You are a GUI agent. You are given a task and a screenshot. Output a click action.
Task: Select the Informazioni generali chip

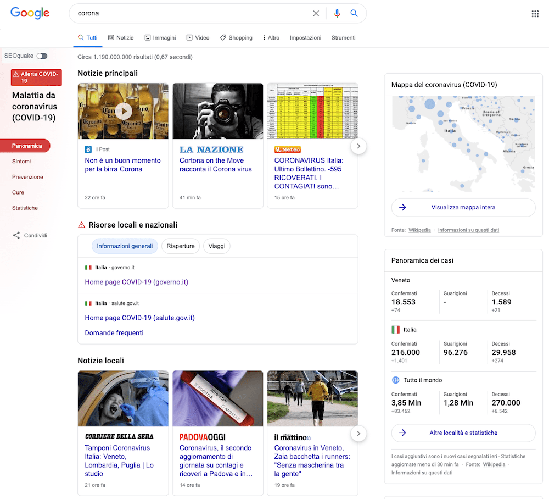(125, 246)
